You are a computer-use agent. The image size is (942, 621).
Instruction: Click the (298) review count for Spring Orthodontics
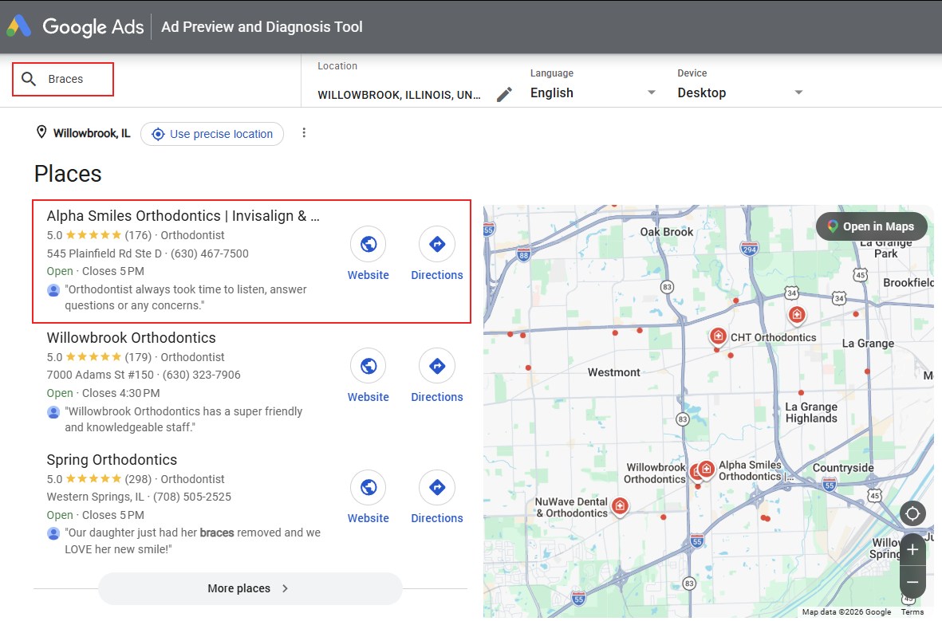click(x=138, y=479)
